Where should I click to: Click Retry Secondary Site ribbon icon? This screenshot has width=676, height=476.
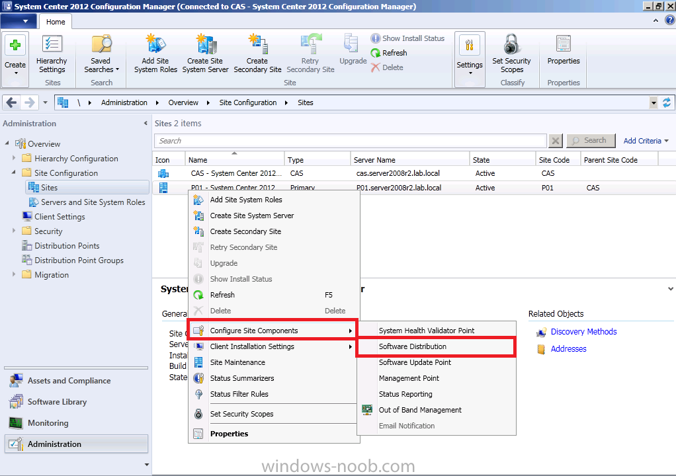click(310, 55)
